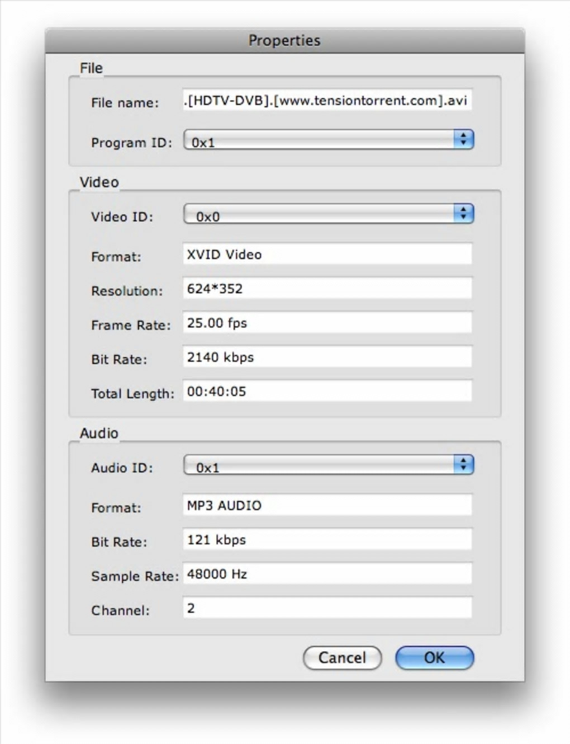Select the XVID Video format field
The height and width of the screenshot is (744, 570).
click(x=327, y=255)
